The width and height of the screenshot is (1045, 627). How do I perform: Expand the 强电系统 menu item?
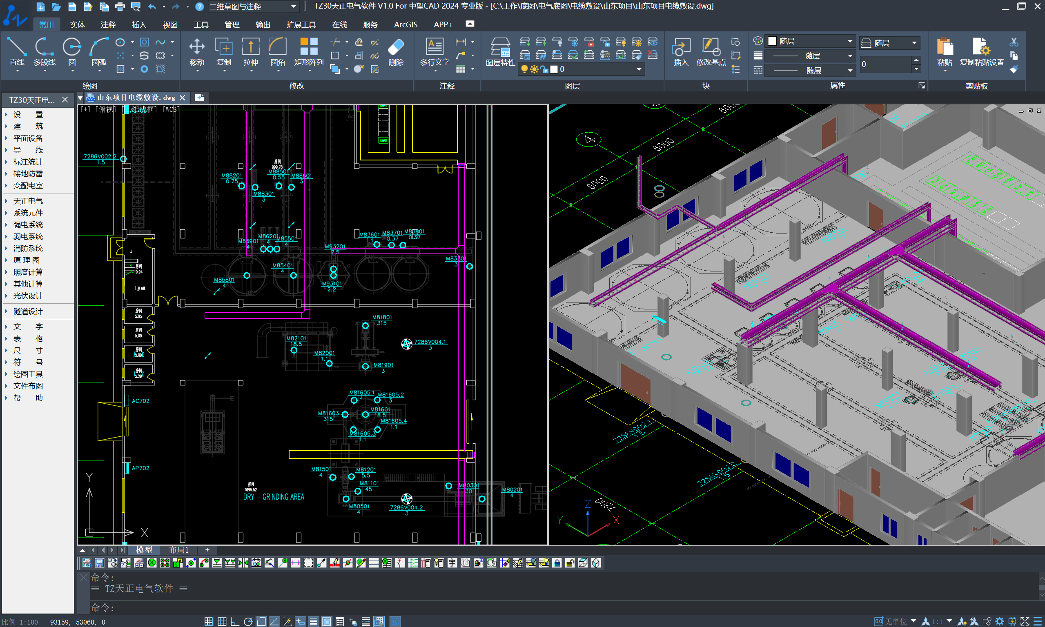click(28, 225)
